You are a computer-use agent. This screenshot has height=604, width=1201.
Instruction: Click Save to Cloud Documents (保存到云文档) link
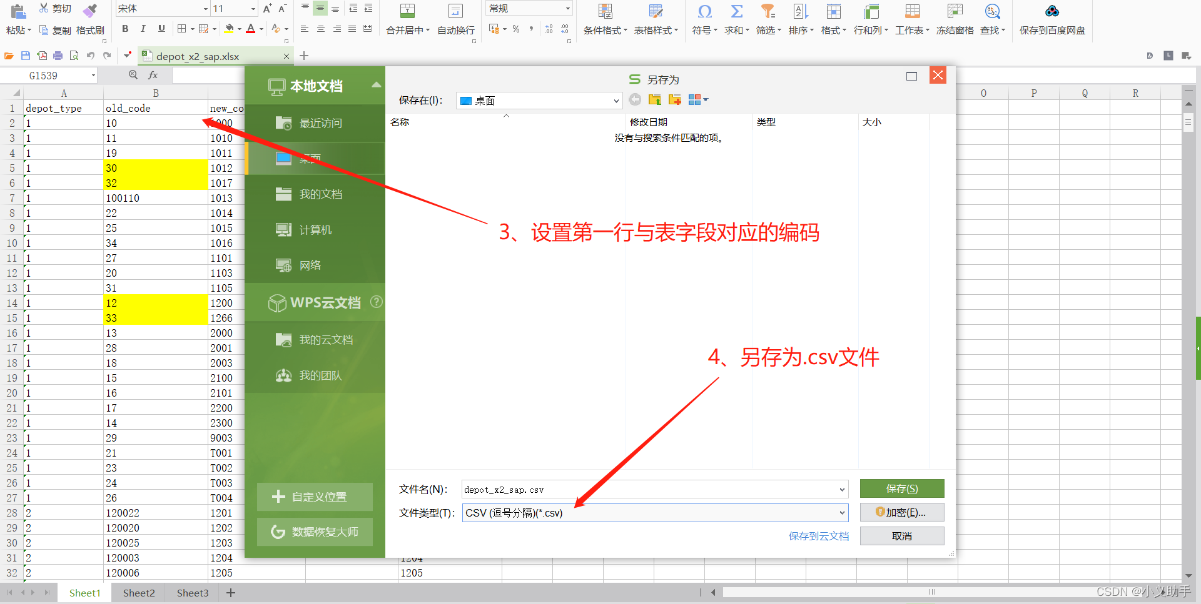(819, 536)
